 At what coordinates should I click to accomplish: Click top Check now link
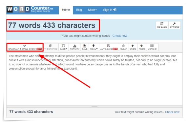tap(119, 36)
